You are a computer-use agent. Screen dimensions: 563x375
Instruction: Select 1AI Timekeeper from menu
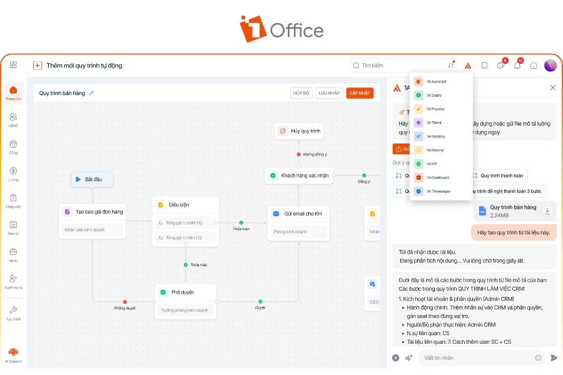tap(441, 191)
